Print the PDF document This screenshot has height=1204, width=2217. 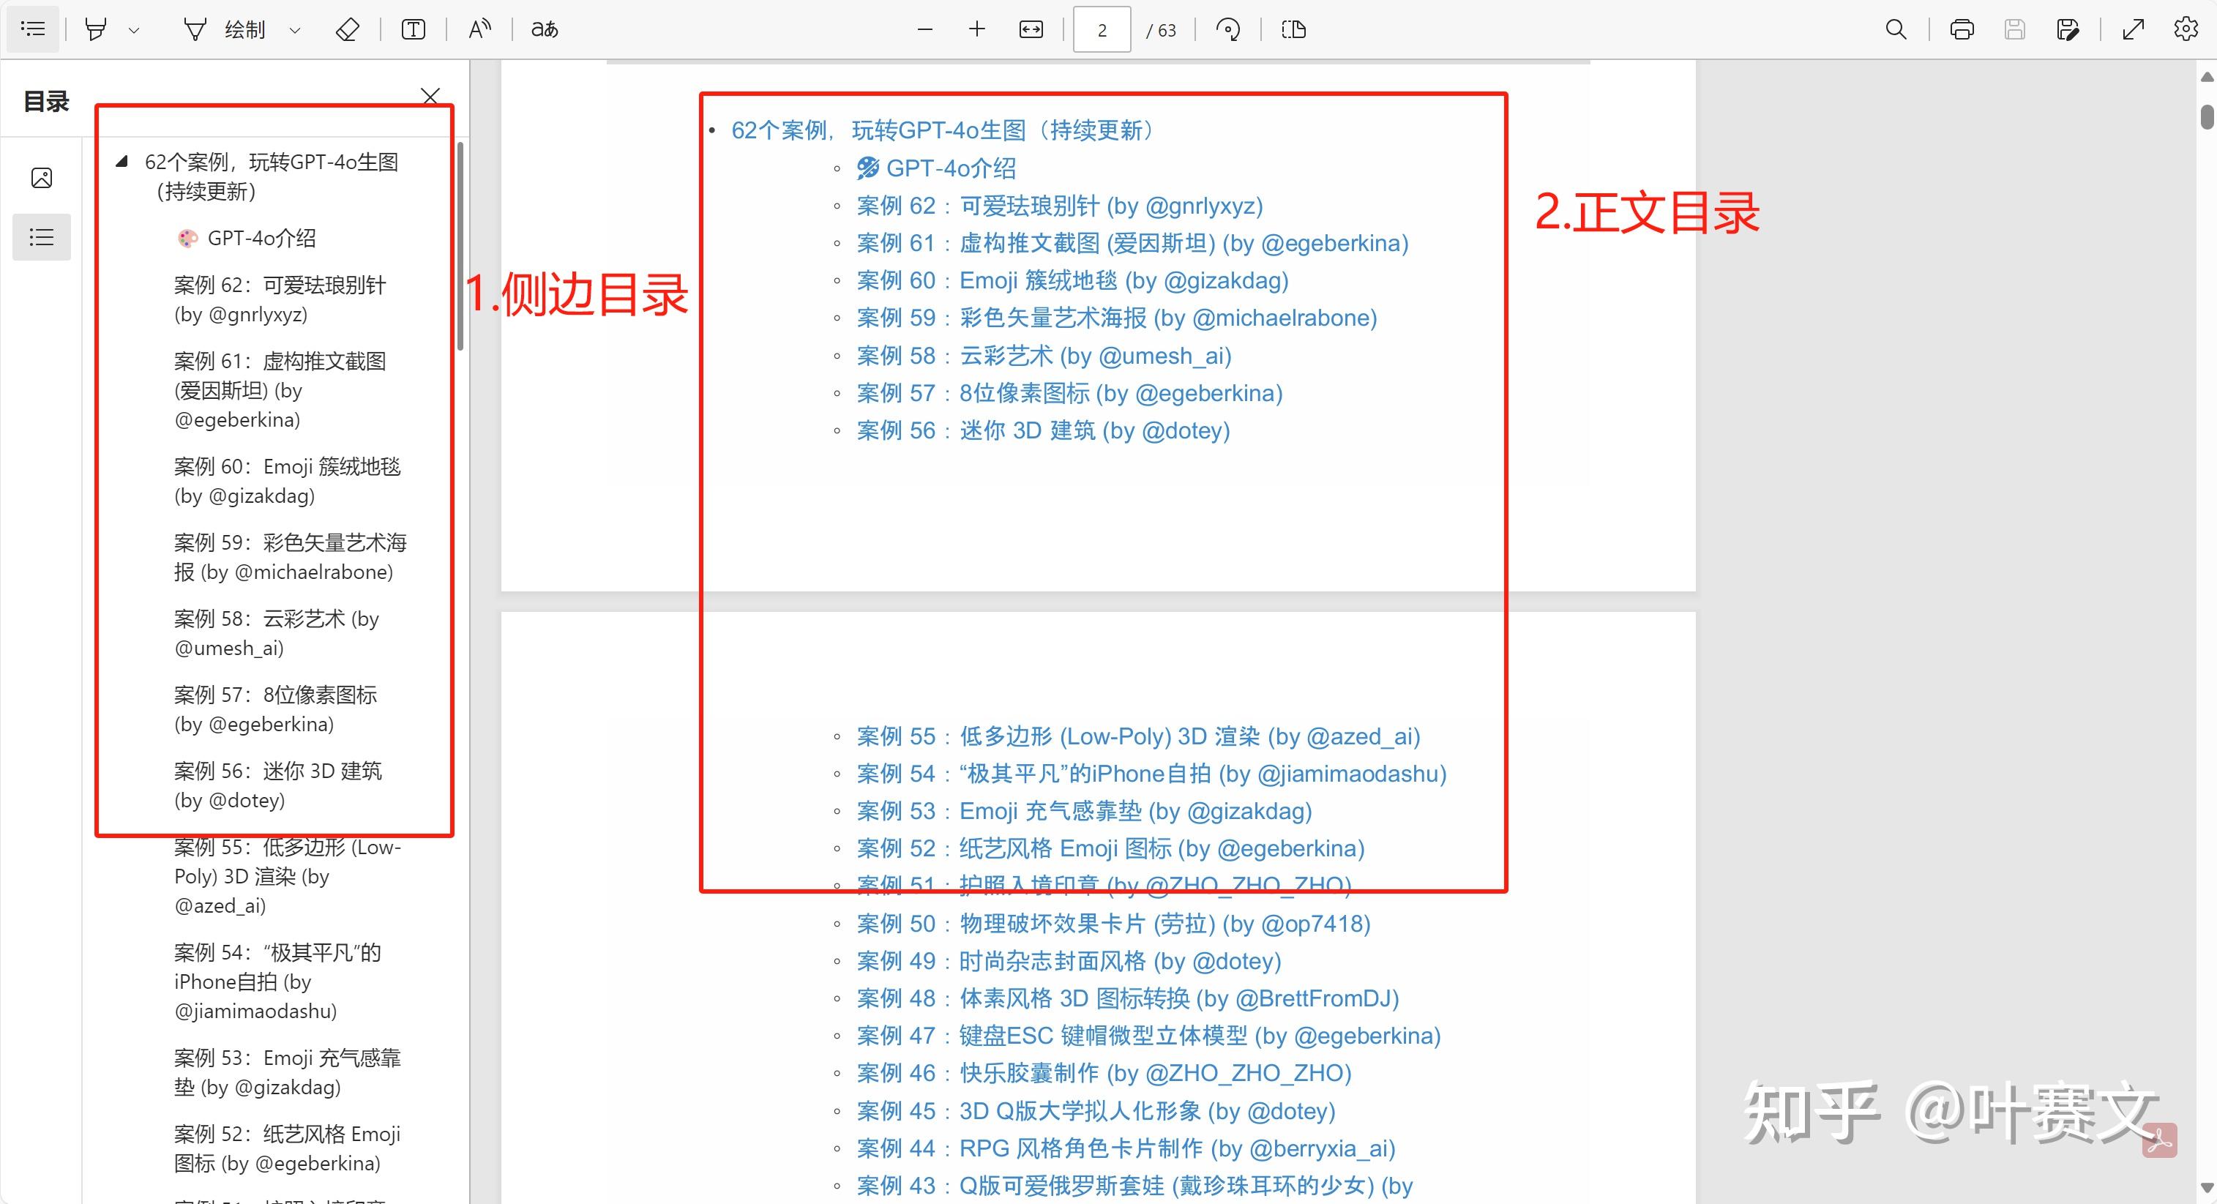coord(1961,29)
